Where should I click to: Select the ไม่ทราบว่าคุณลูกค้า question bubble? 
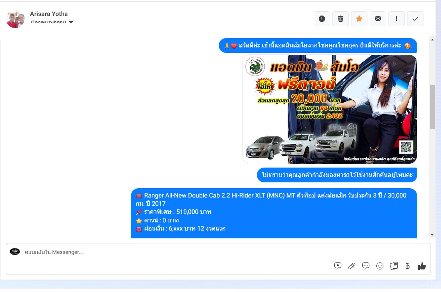pos(337,175)
